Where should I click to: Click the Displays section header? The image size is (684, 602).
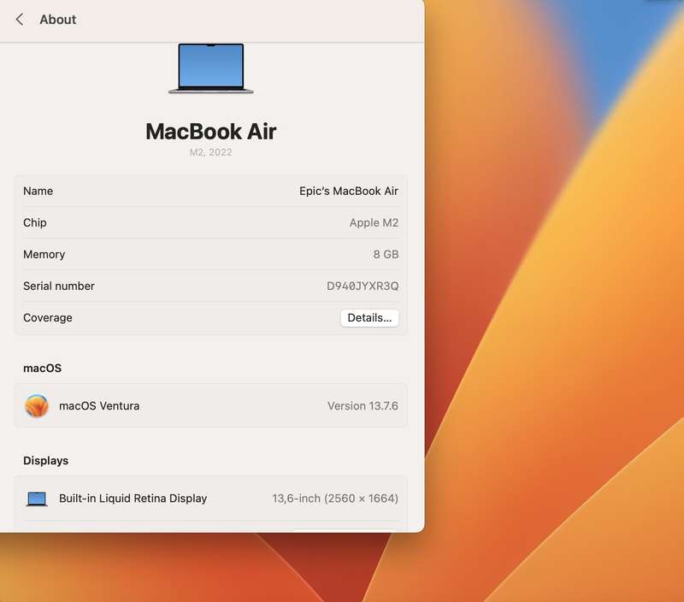coord(46,461)
